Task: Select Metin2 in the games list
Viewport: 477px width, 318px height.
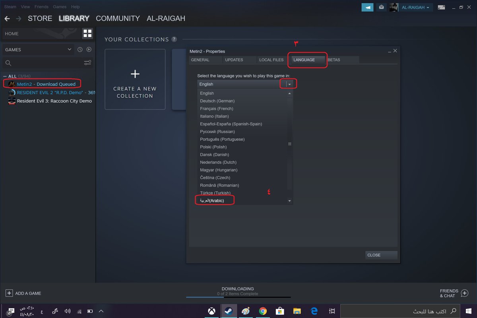Action: pos(46,84)
